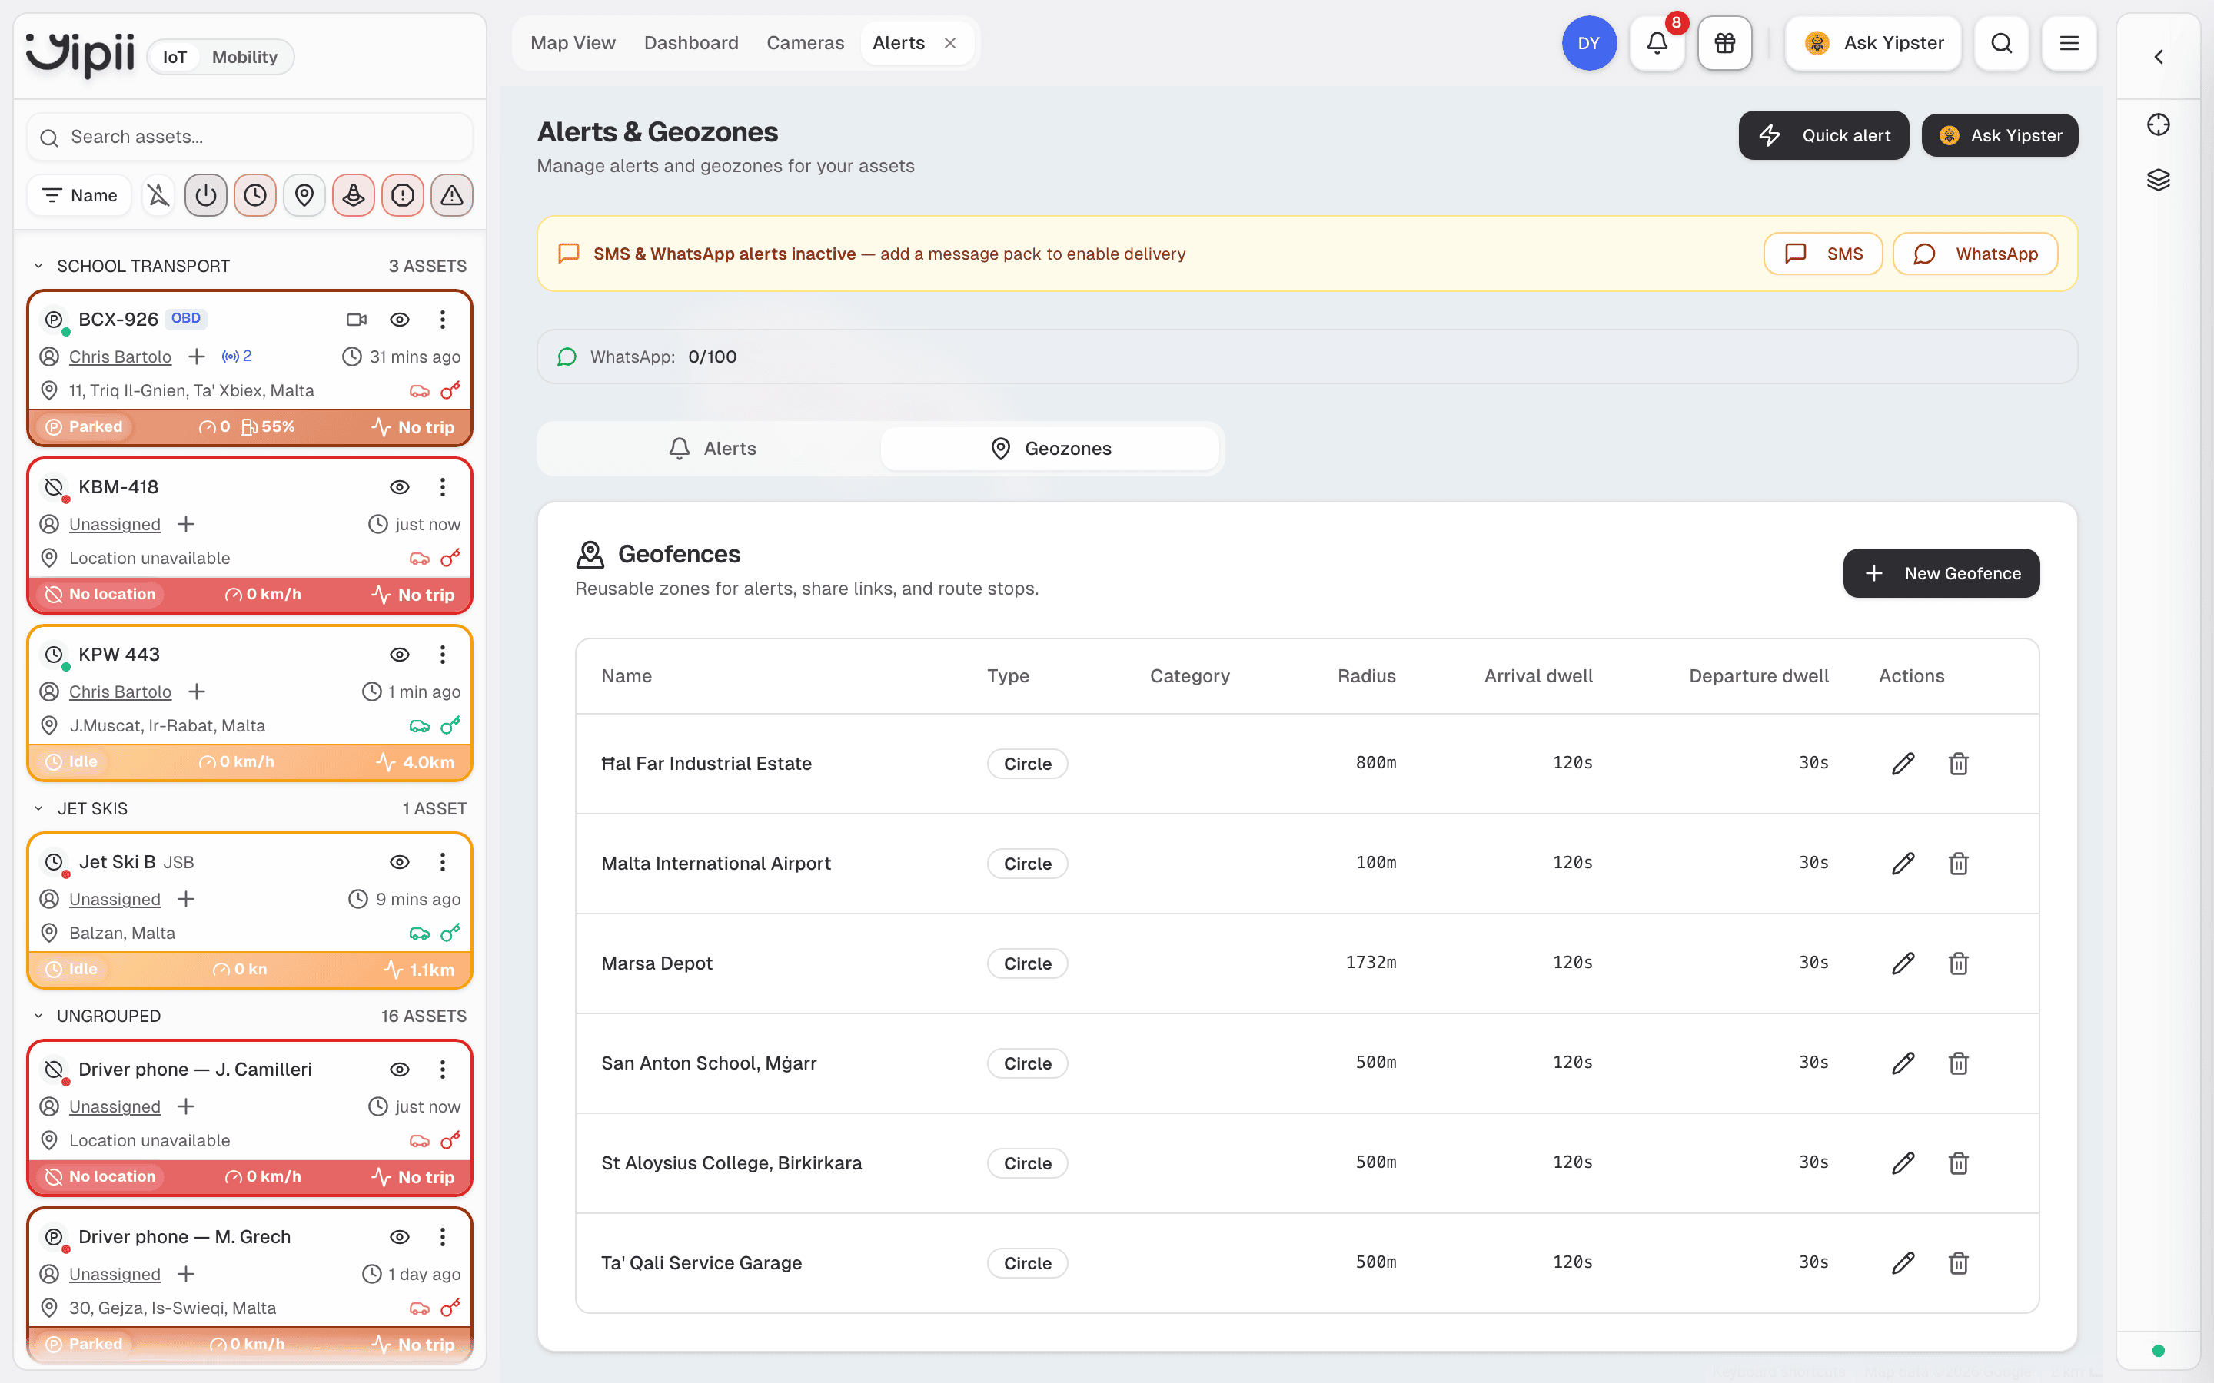Open the KBM-418 three-dot menu
The width and height of the screenshot is (2214, 1383).
tap(443, 488)
